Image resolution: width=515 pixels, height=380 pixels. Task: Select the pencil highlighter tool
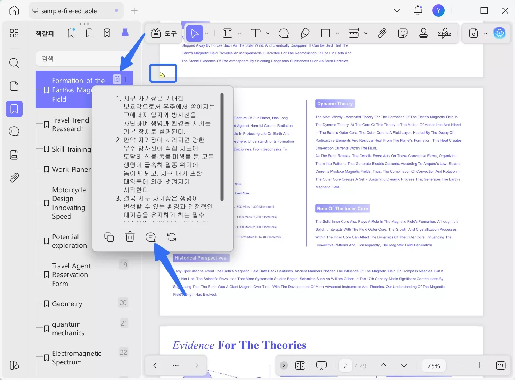tap(305, 33)
